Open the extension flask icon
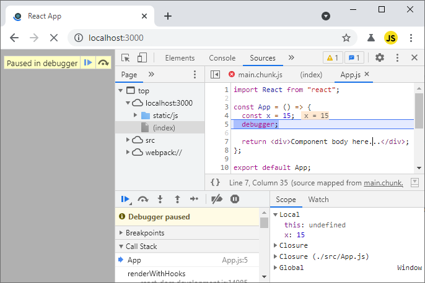The height and width of the screenshot is (283, 425). pos(370,38)
